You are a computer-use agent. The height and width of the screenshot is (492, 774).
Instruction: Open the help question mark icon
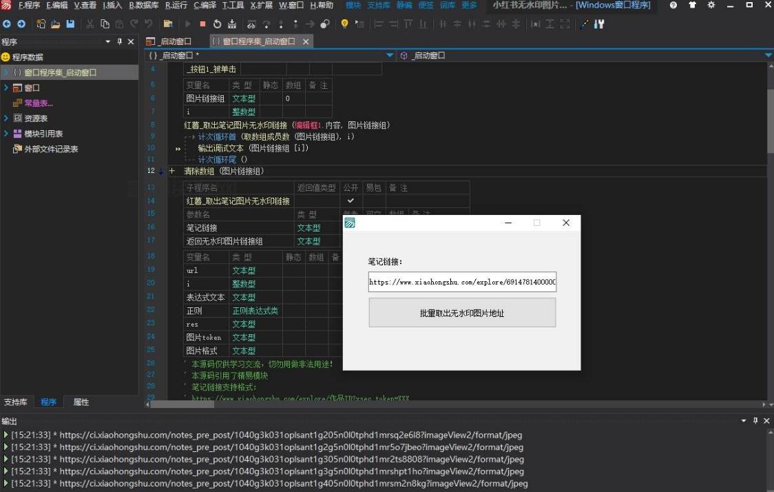pos(673,5)
